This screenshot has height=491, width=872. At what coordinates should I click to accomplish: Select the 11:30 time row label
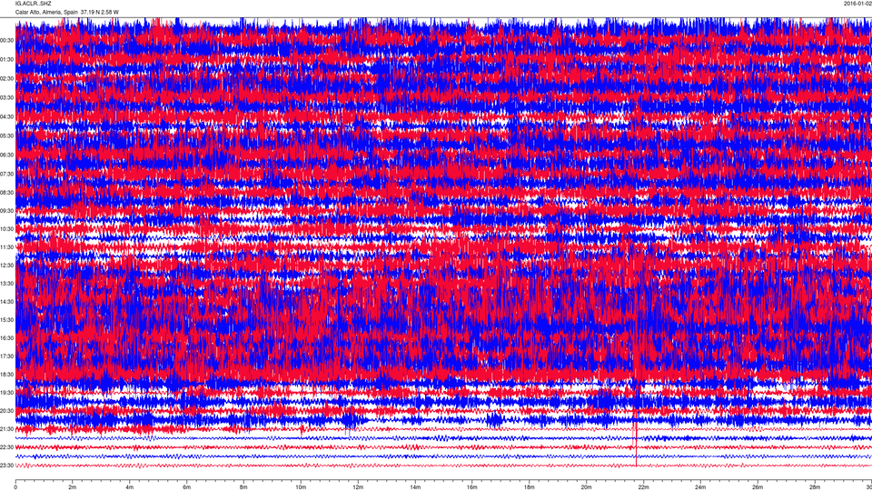pos(6,247)
